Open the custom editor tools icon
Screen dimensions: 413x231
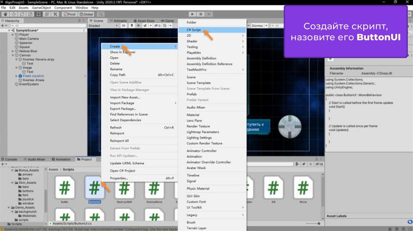coord(55,14)
